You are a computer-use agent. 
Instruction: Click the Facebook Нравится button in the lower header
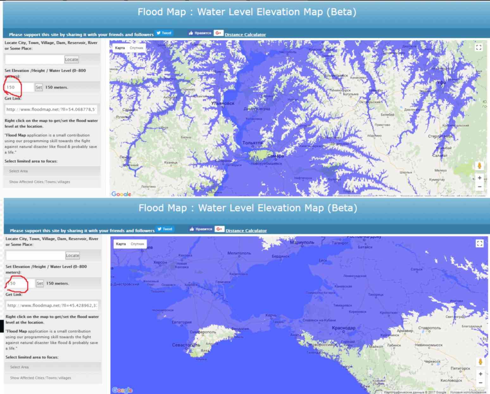201,229
